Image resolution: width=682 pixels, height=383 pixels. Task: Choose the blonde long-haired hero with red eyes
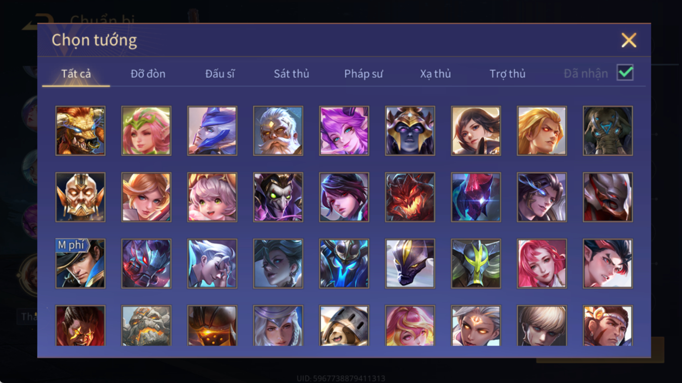(x=542, y=131)
